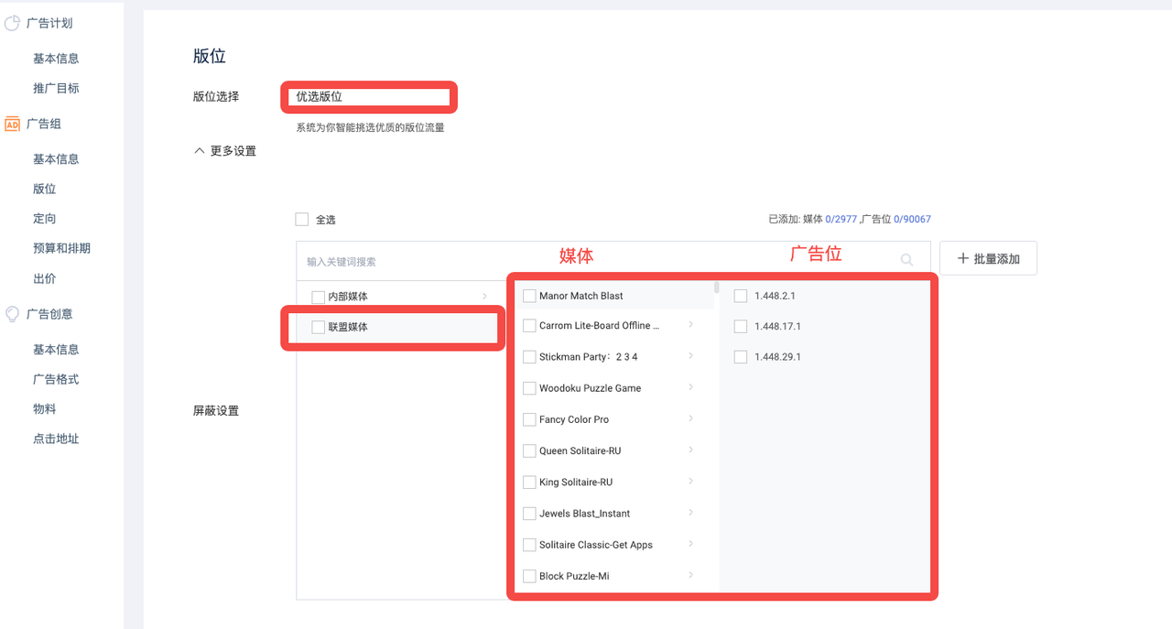Click the orange AD 广告组 icon

coord(13,124)
